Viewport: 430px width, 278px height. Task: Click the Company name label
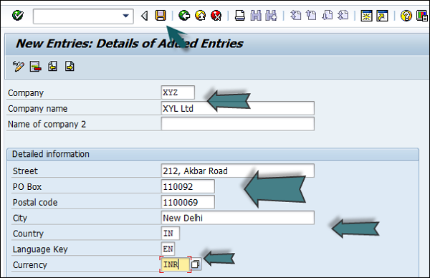(37, 109)
